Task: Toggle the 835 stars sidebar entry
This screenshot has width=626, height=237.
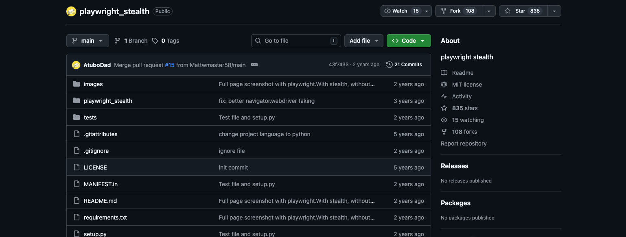Action: [464, 108]
